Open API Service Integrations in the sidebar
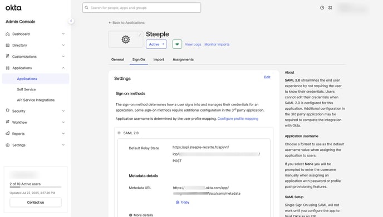383x217 pixels. coord(36,100)
